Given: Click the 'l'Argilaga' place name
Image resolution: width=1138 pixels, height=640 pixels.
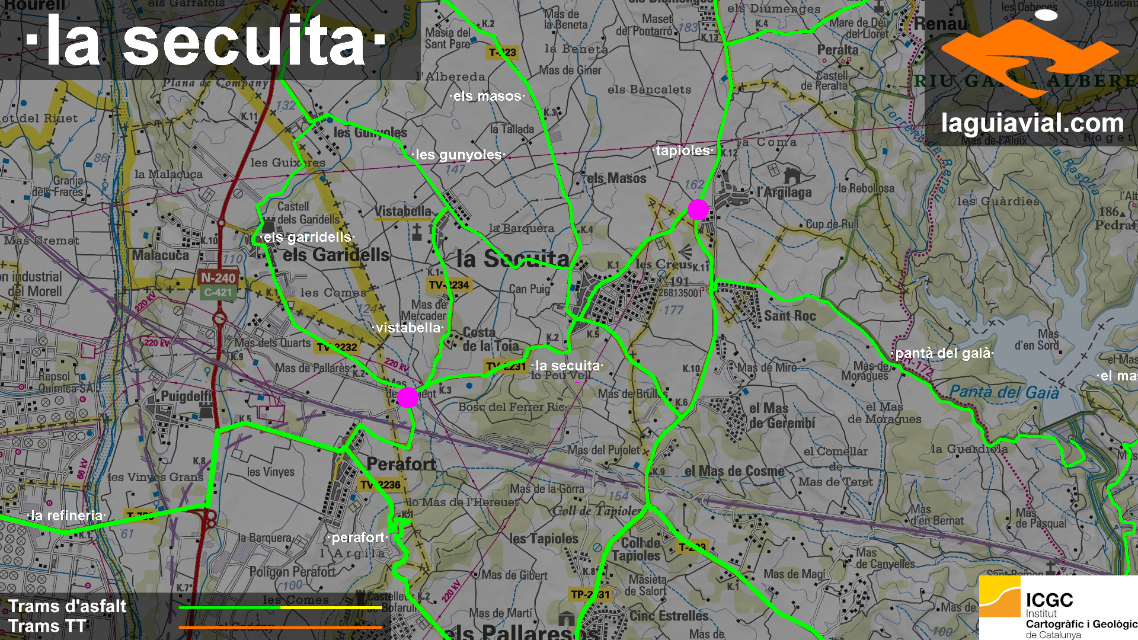Looking at the screenshot, I should coord(784,192).
